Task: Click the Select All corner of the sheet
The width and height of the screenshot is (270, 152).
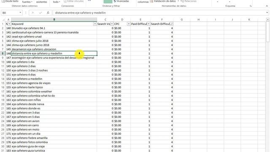Action: coord(3,20)
